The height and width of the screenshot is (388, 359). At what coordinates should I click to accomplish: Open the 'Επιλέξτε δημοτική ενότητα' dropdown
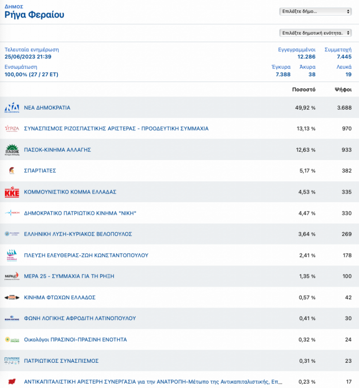[x=315, y=33]
